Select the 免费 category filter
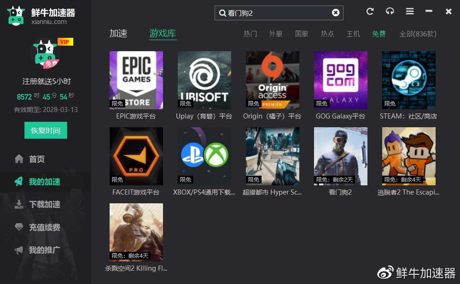 click(x=378, y=34)
